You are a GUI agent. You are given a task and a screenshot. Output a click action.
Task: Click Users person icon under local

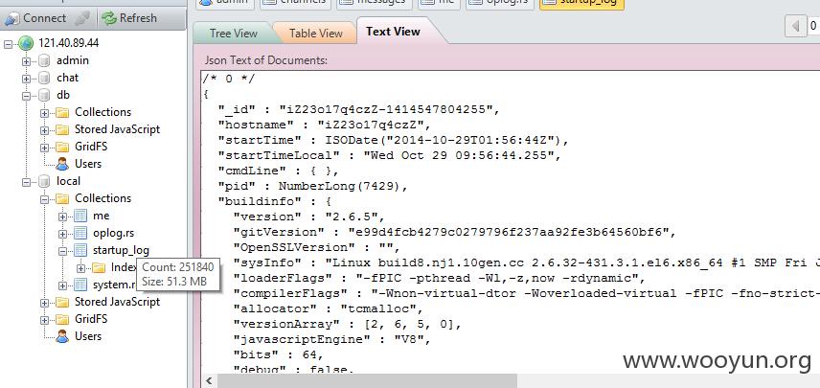(x=62, y=336)
